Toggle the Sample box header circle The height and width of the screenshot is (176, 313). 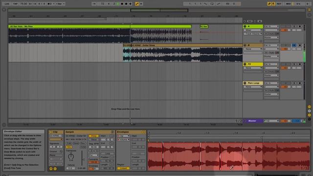click(112, 132)
